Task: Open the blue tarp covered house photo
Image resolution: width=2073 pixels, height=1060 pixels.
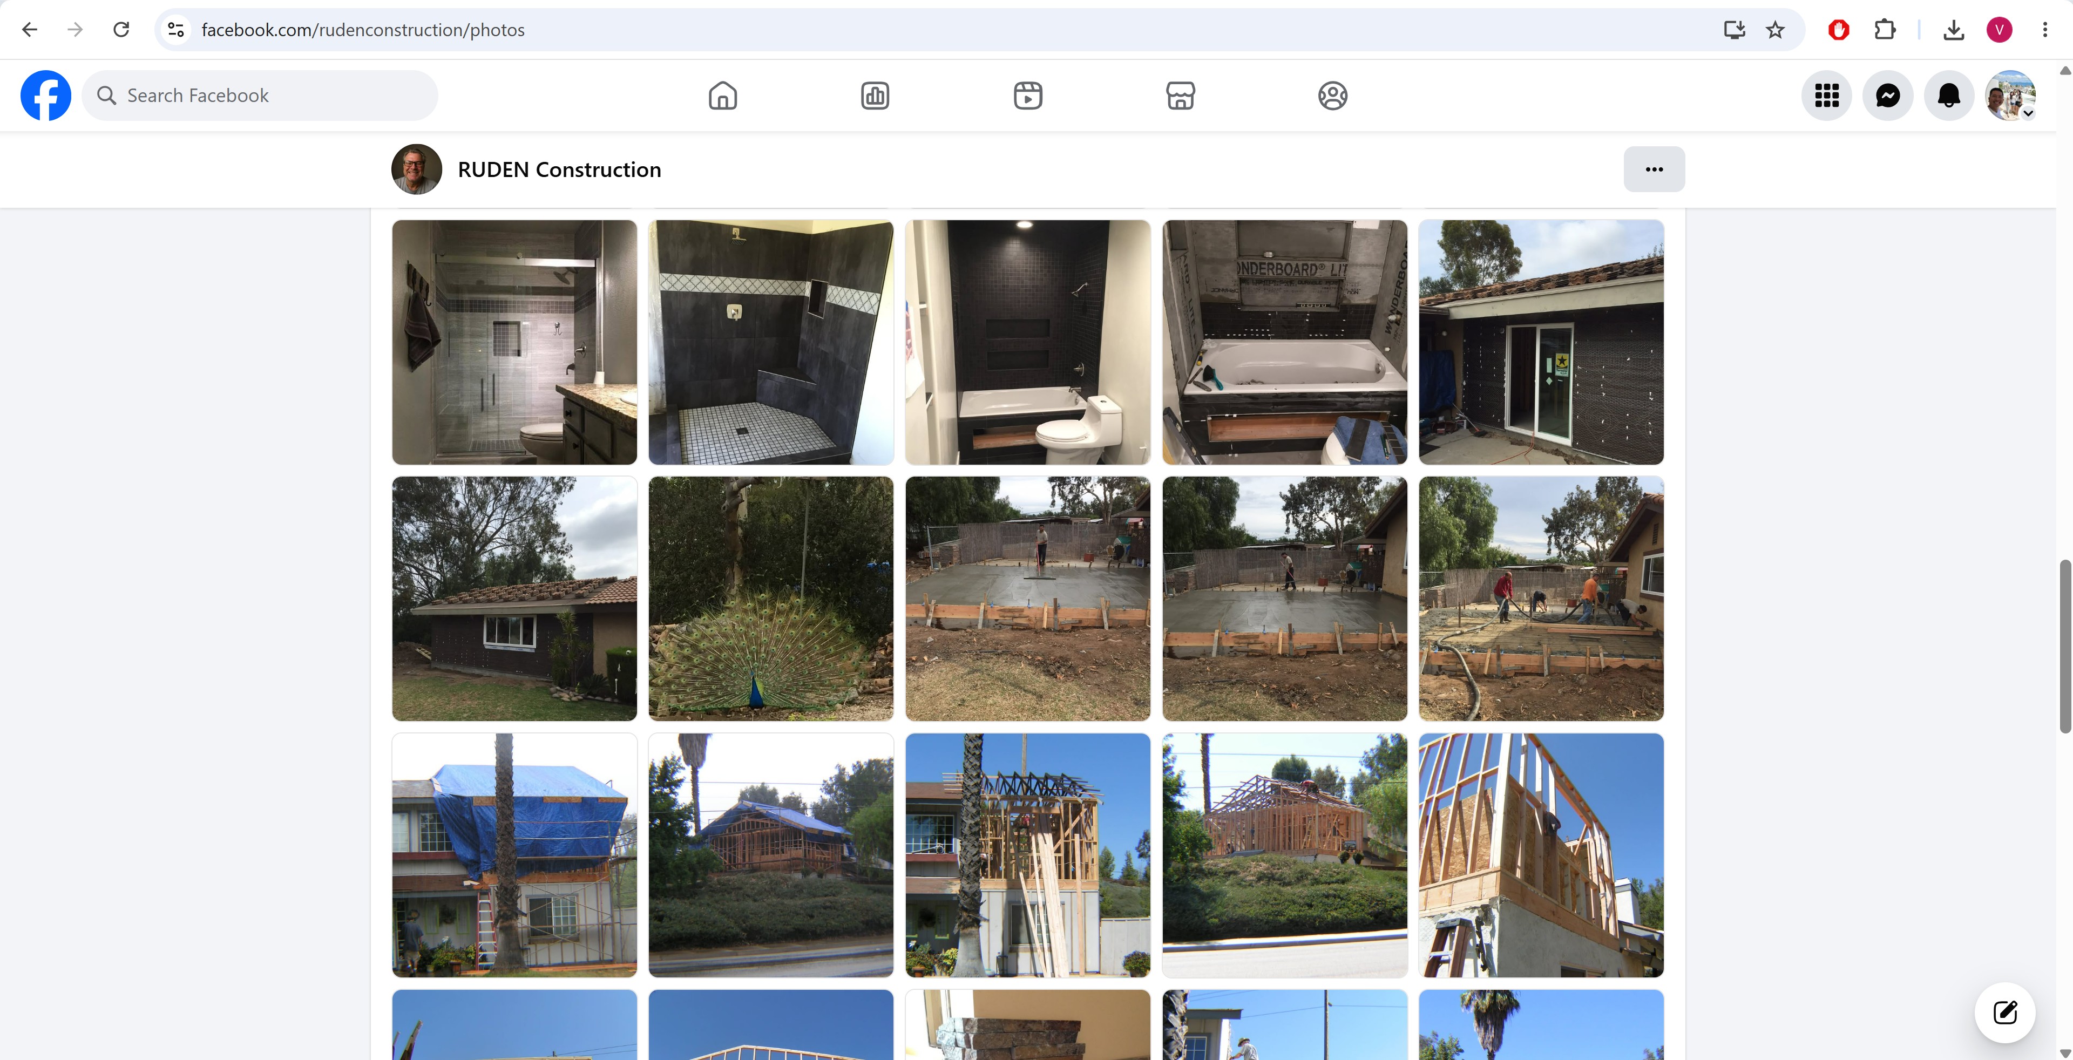Action: (x=514, y=855)
